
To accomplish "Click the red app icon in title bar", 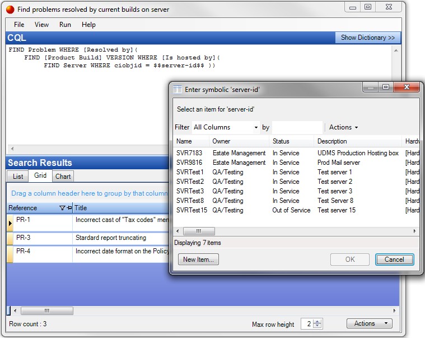I will point(10,10).
